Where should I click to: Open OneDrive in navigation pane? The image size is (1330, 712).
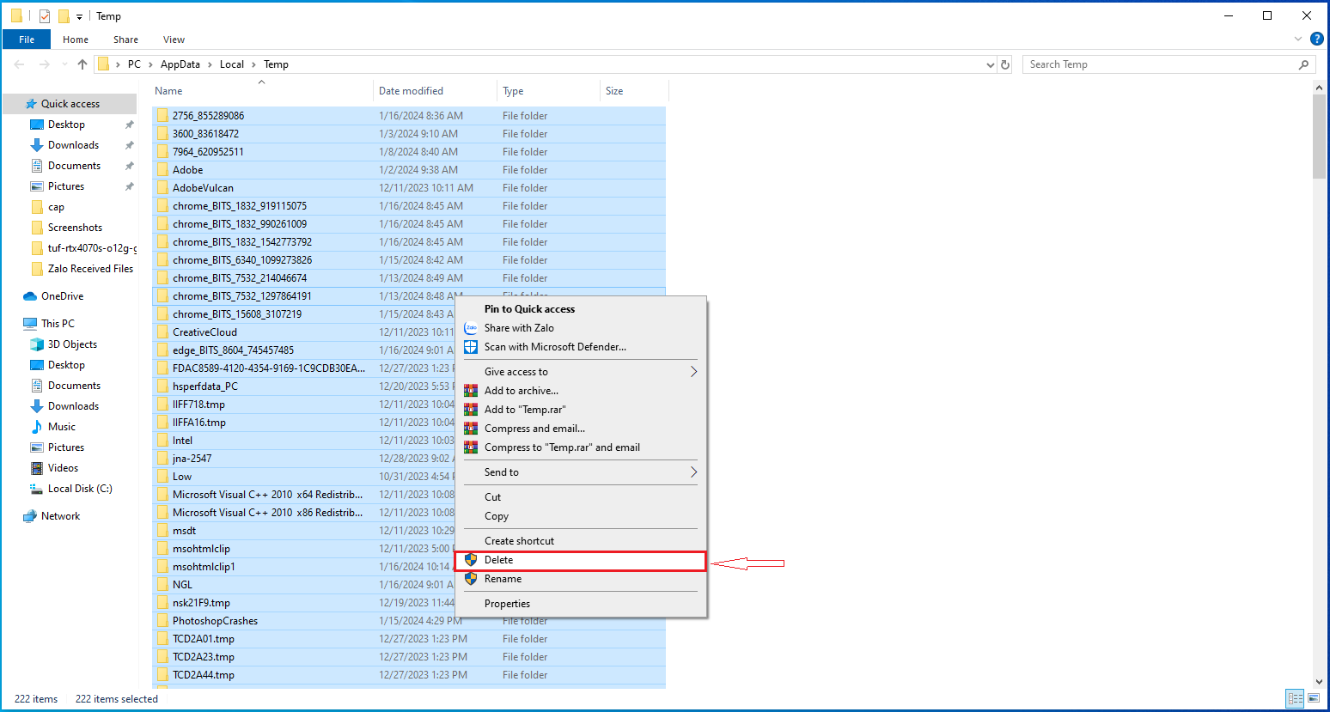click(x=62, y=296)
